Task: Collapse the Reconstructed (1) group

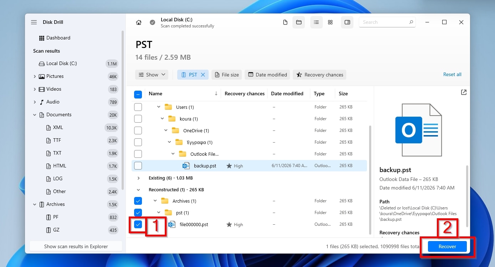Action: [x=139, y=189]
